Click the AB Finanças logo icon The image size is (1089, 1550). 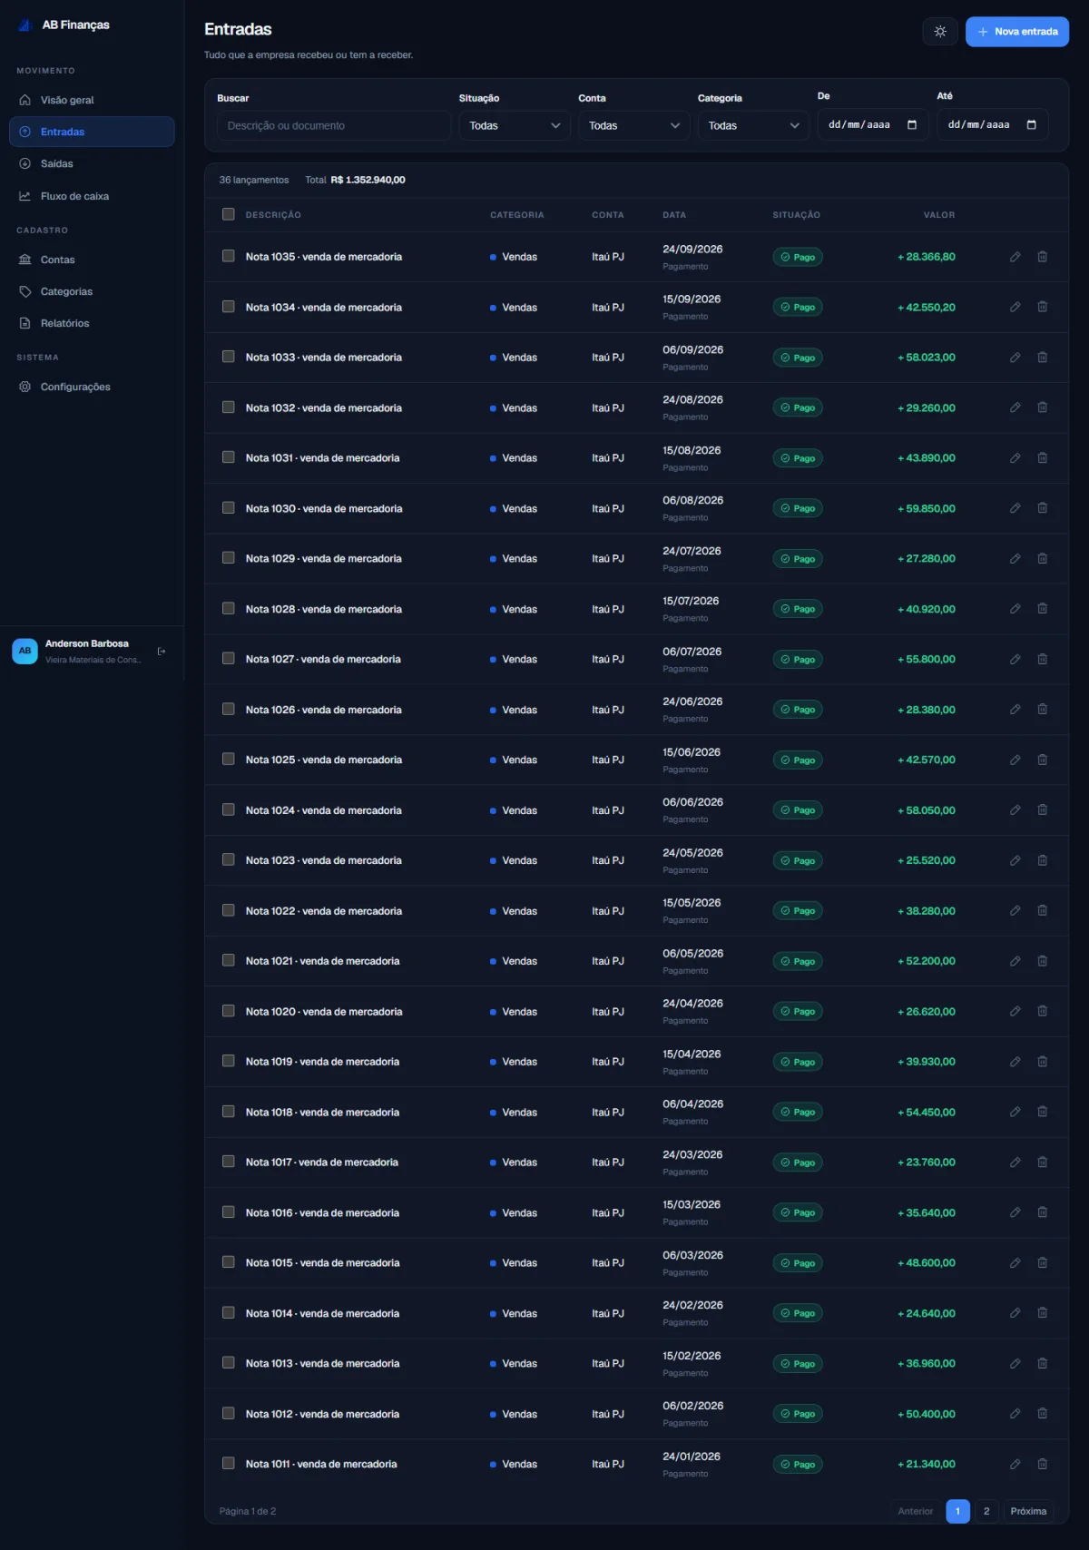click(x=25, y=25)
